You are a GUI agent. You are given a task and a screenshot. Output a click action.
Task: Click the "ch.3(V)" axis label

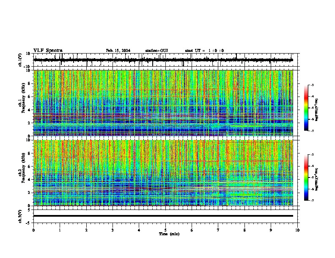tap(20, 217)
